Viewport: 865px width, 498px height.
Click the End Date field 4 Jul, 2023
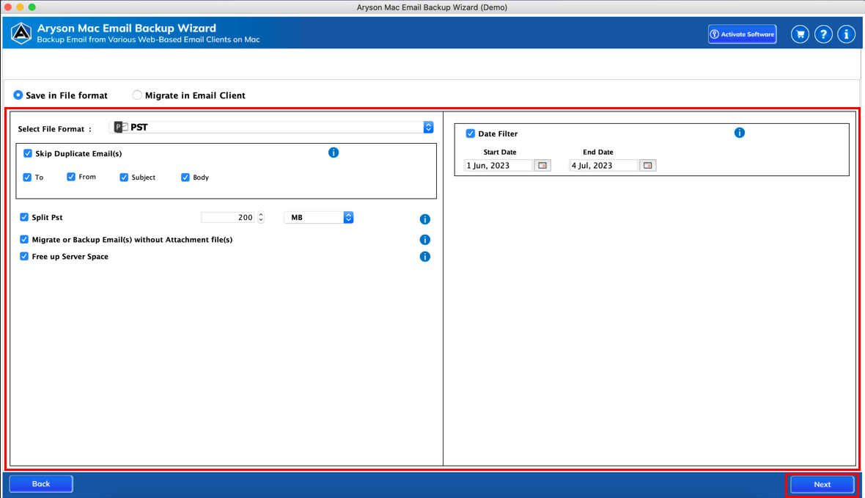click(603, 165)
